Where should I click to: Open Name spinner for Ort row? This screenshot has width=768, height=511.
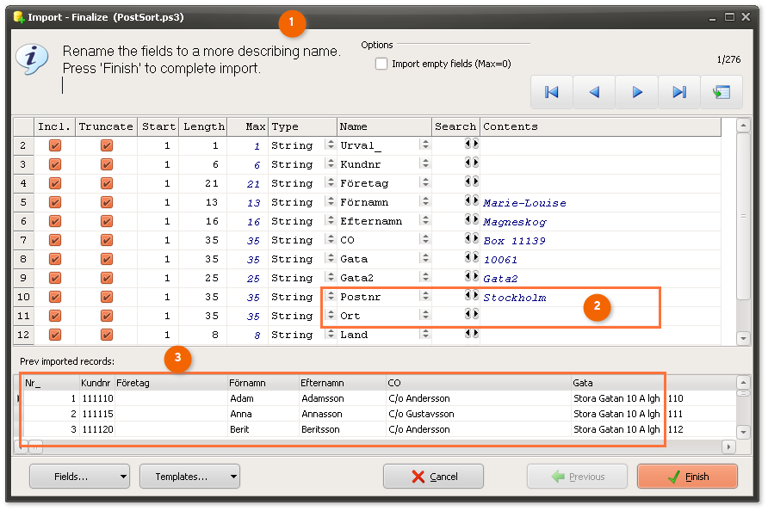pos(425,315)
